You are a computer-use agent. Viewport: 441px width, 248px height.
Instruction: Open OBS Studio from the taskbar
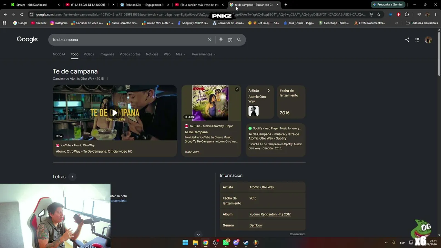(216, 242)
